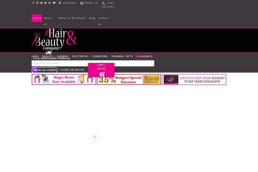This screenshot has height=172, width=258.
Task: Click the delivery truck icon
Action: 49,52
